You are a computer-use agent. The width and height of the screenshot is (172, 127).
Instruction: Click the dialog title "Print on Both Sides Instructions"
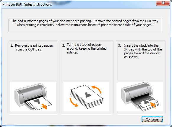point(27,4)
